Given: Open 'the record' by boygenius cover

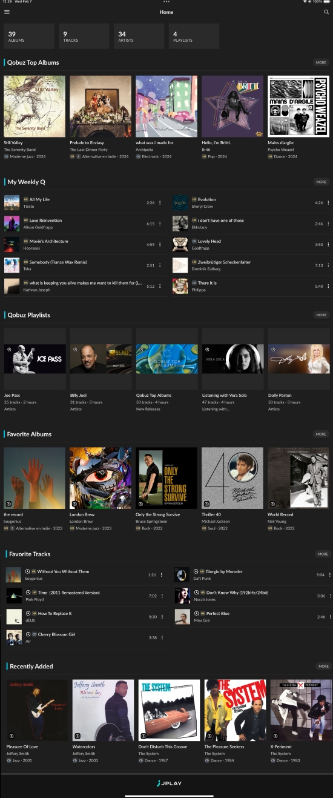Looking at the screenshot, I should (35, 478).
